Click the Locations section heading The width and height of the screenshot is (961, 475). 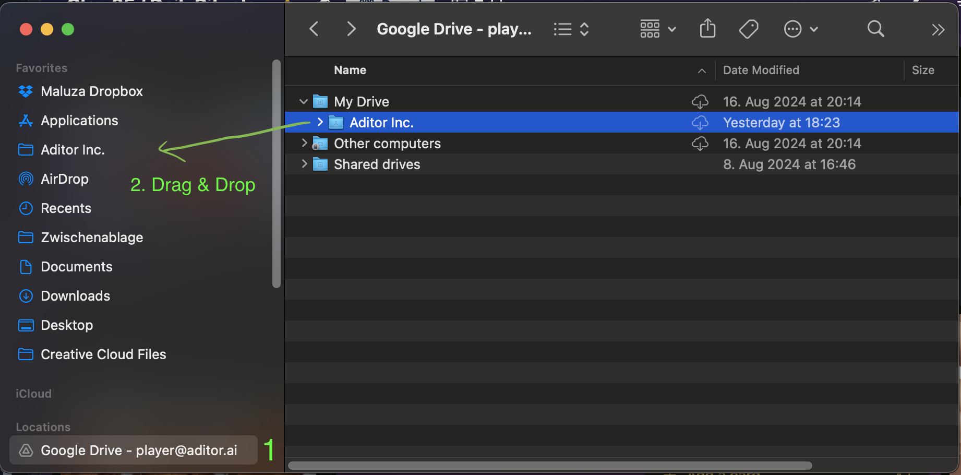(x=43, y=427)
